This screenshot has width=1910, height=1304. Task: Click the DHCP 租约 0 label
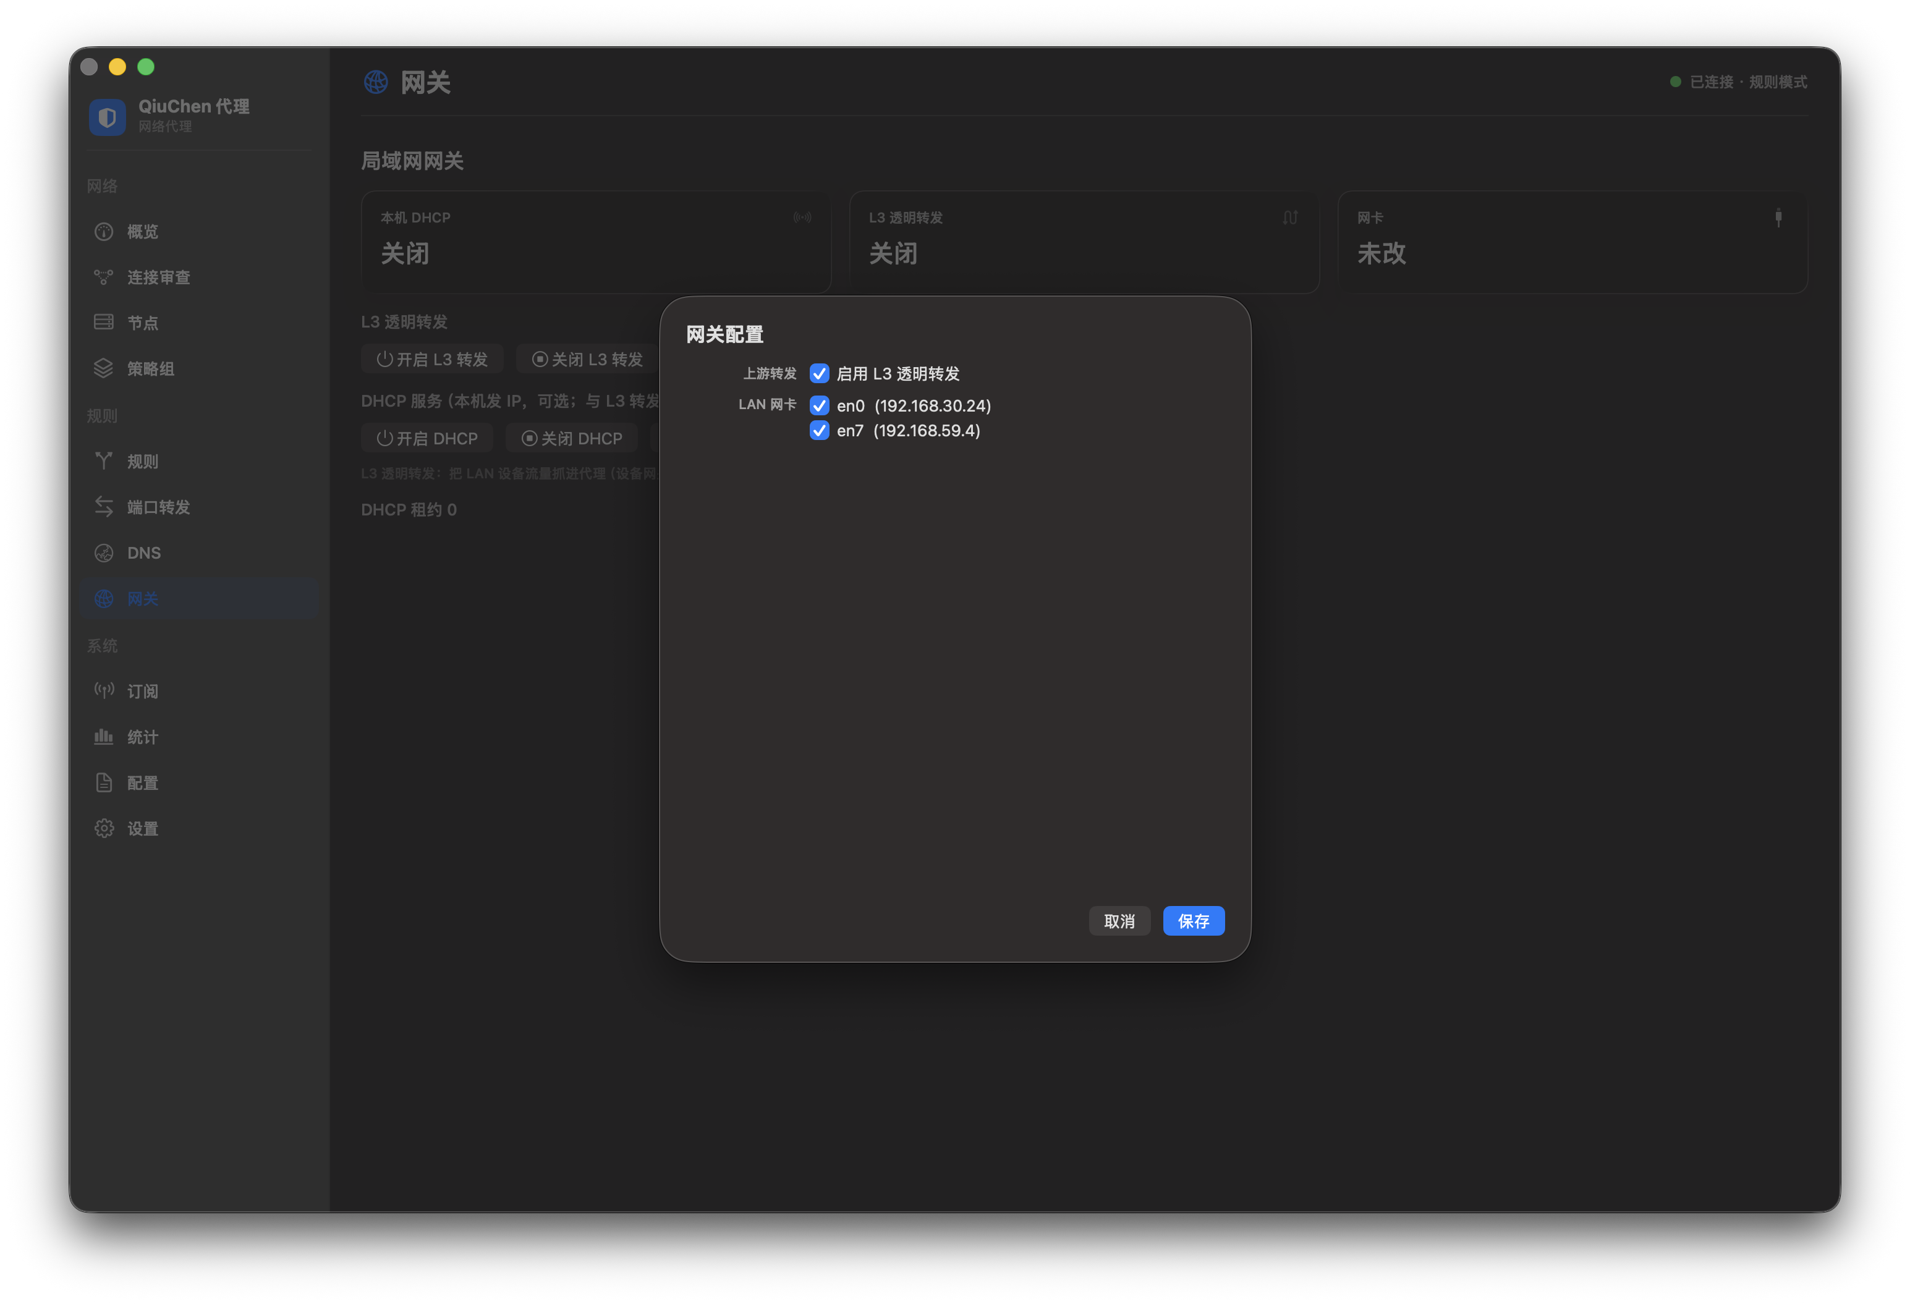coord(409,509)
